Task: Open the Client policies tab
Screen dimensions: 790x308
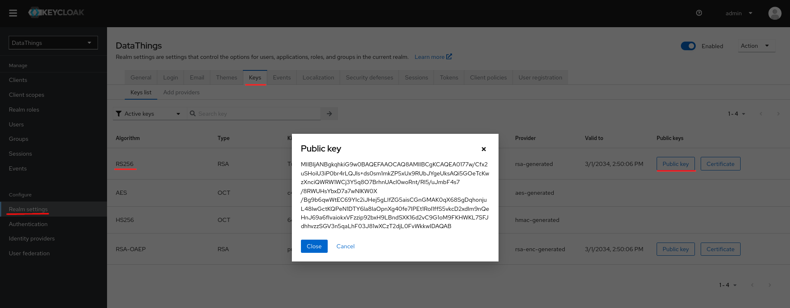Action: pos(488,77)
